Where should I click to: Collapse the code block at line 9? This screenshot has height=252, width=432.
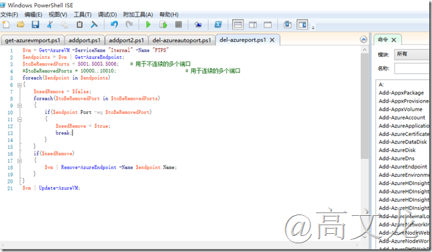[x=19, y=106]
